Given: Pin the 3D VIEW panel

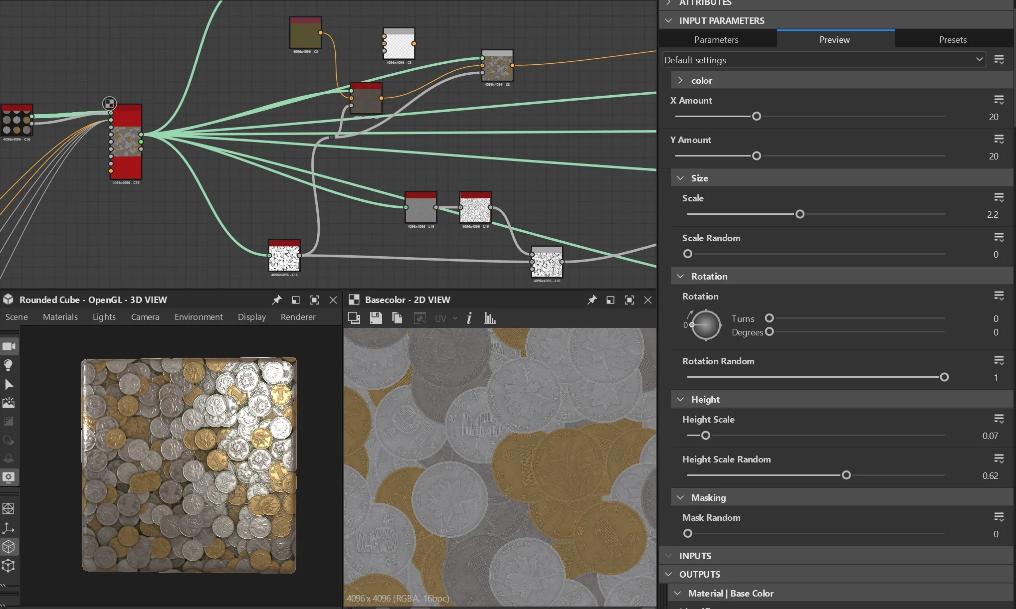Looking at the screenshot, I should click(x=276, y=300).
